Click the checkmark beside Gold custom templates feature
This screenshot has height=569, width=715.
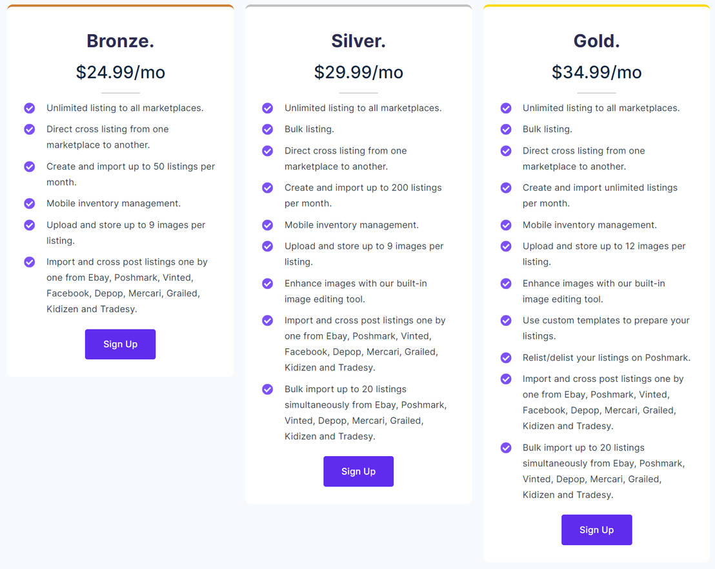pyautogui.click(x=505, y=320)
